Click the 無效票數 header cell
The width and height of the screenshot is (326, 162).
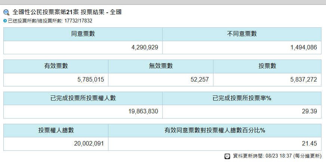coord(161,66)
